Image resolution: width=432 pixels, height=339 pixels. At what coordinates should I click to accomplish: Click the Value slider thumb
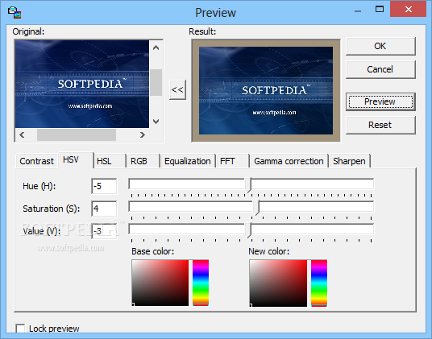tap(248, 230)
